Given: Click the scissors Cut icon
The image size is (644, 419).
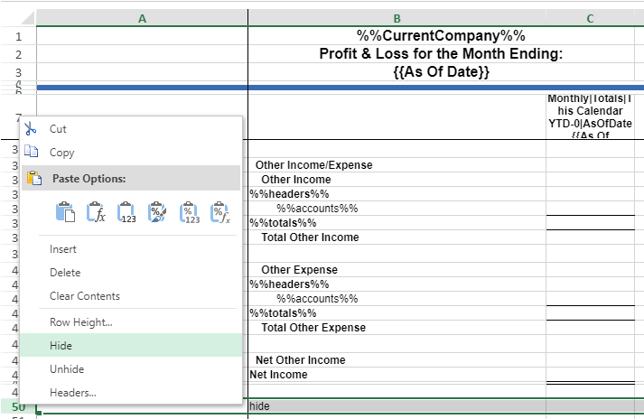Looking at the screenshot, I should pyautogui.click(x=31, y=129).
